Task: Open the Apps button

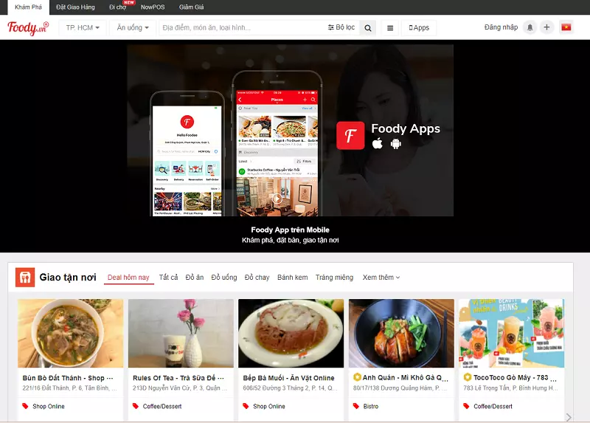Action: coord(419,28)
